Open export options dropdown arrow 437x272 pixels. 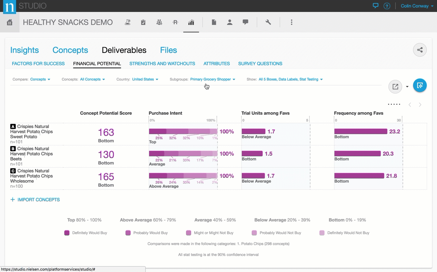point(407,87)
